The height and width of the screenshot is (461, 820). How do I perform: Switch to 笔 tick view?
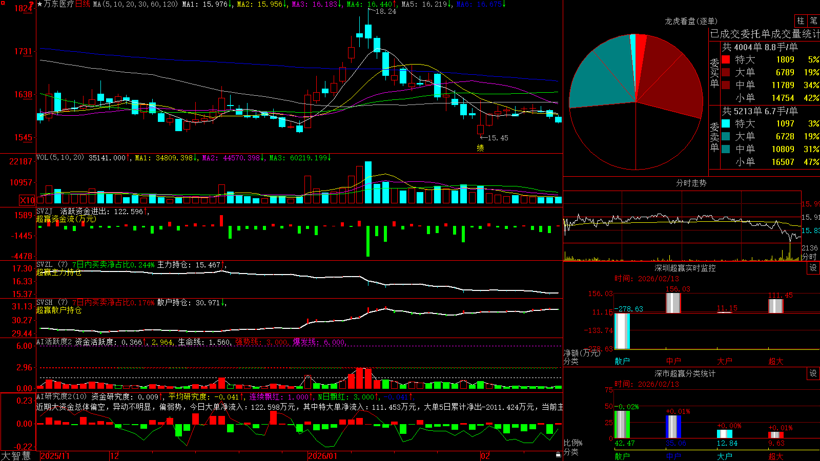click(x=813, y=21)
